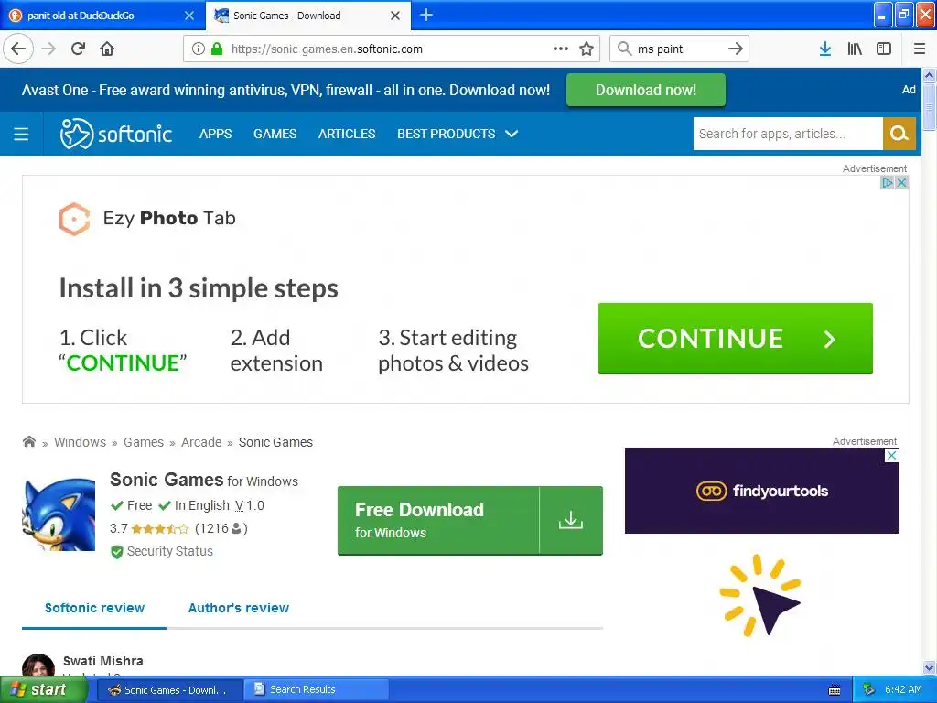The width and height of the screenshot is (937, 703).
Task: Click the green padlock security icon
Action: (x=217, y=49)
